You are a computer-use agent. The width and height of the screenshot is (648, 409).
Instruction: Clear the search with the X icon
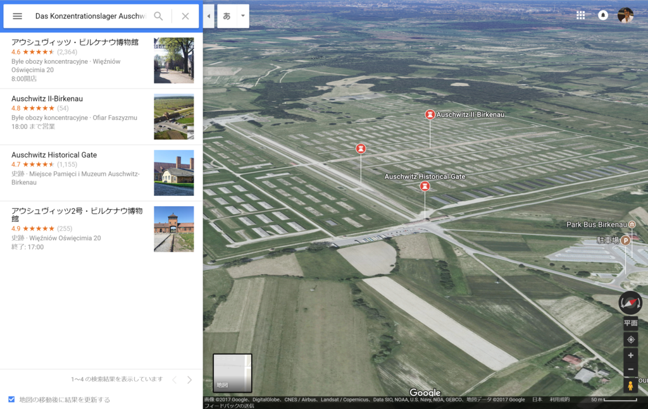185,16
